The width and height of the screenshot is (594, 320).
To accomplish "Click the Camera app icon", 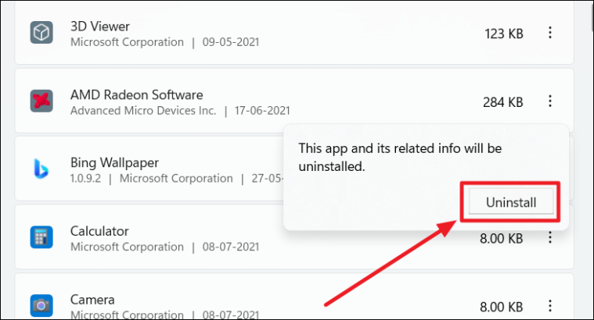I will [41, 305].
